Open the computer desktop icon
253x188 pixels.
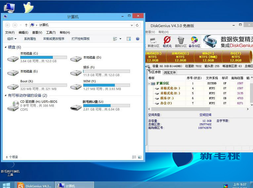pyautogui.click(x=9, y=7)
